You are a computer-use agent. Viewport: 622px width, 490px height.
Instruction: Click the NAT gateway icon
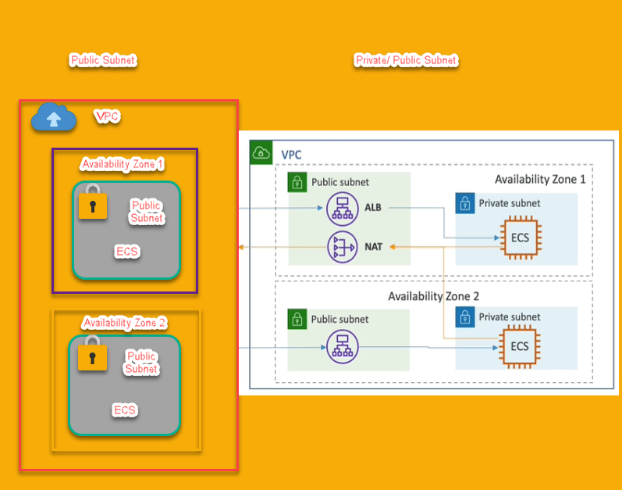tap(341, 247)
